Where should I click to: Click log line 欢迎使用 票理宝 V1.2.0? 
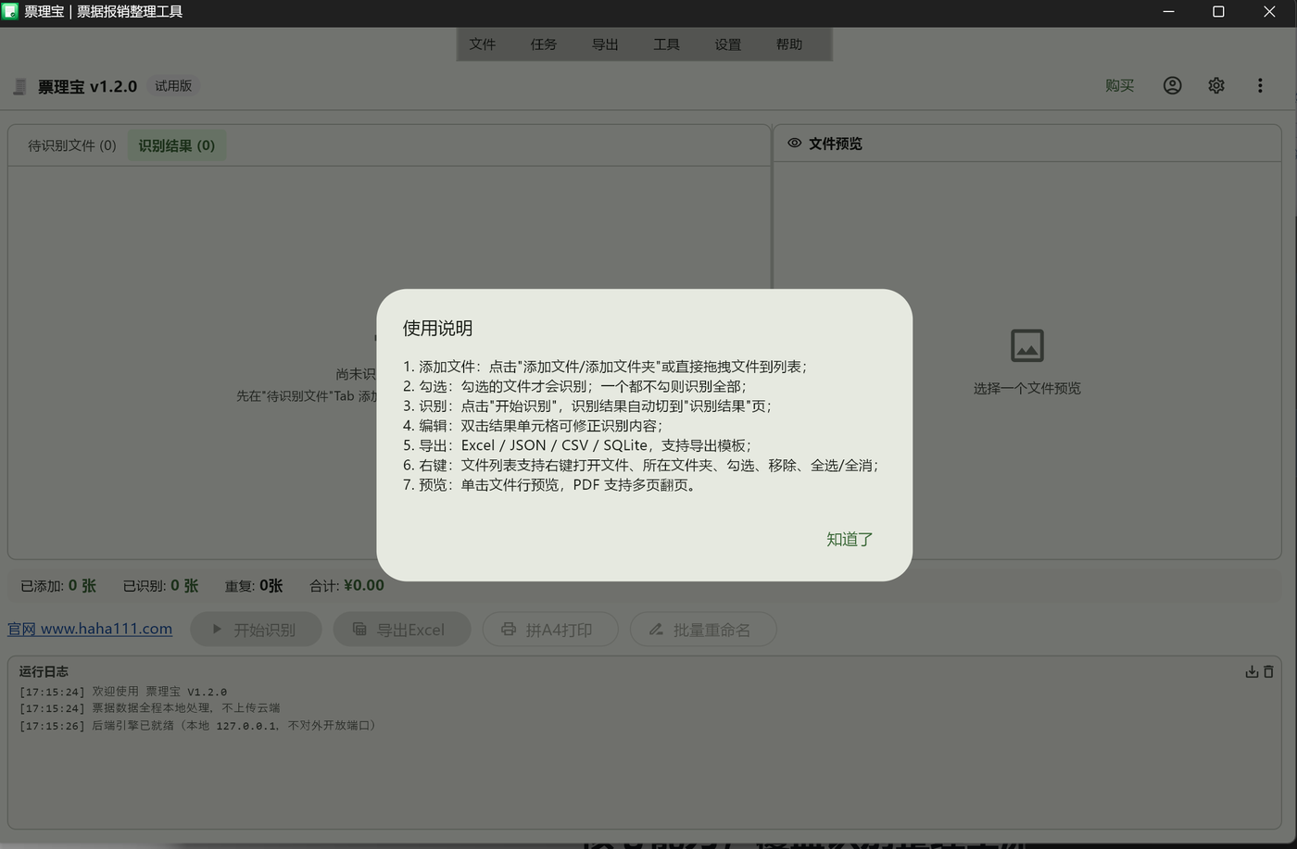[x=123, y=692]
